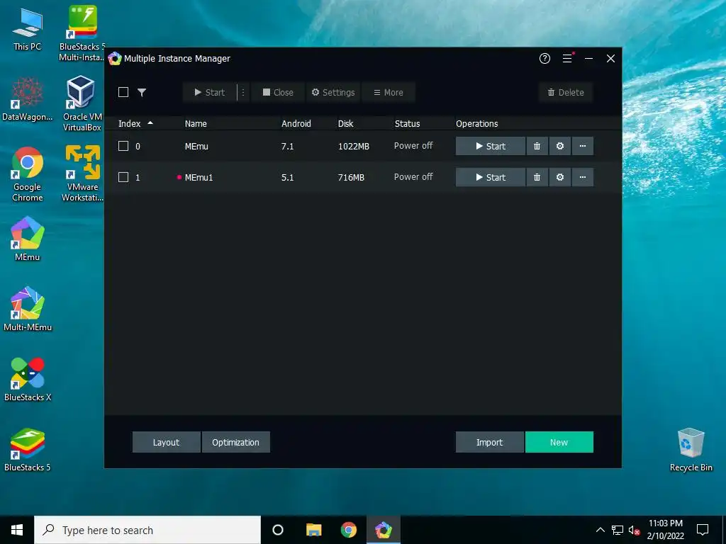Image resolution: width=726 pixels, height=544 pixels.
Task: Open the Windows Start menu
Action: point(17,530)
